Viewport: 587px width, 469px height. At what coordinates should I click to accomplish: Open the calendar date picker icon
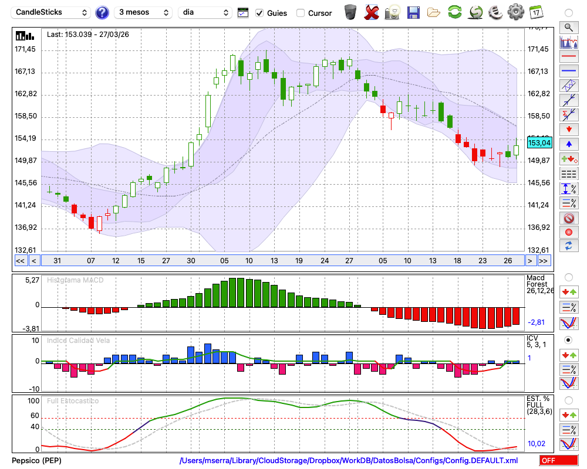click(x=535, y=12)
